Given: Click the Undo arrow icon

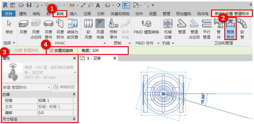Looking at the screenshot, I should (x=47, y=5).
